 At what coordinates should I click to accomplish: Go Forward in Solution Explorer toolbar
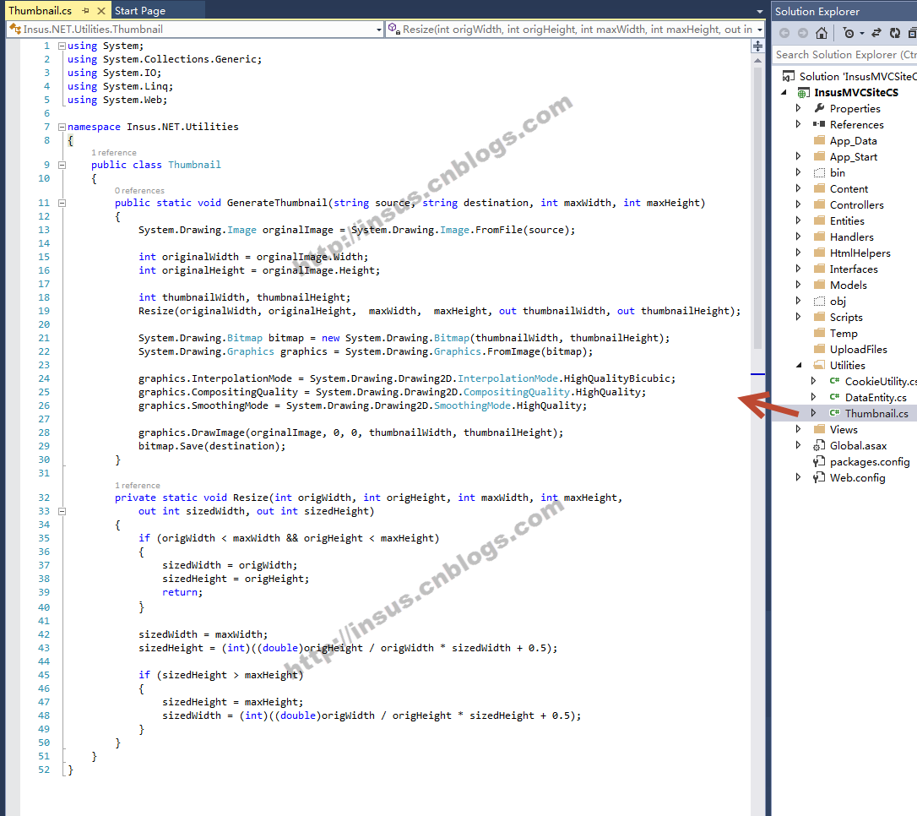803,33
